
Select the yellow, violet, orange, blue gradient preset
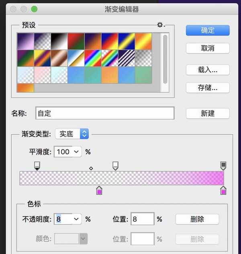[x=43, y=58]
